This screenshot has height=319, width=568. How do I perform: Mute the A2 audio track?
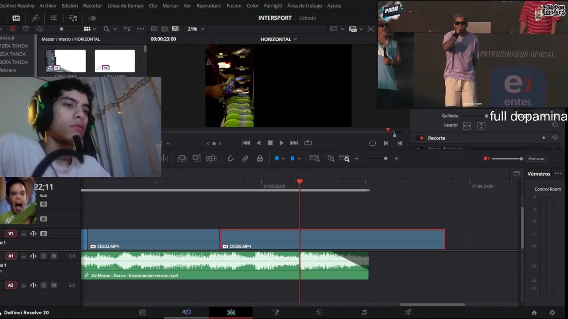tap(54, 285)
